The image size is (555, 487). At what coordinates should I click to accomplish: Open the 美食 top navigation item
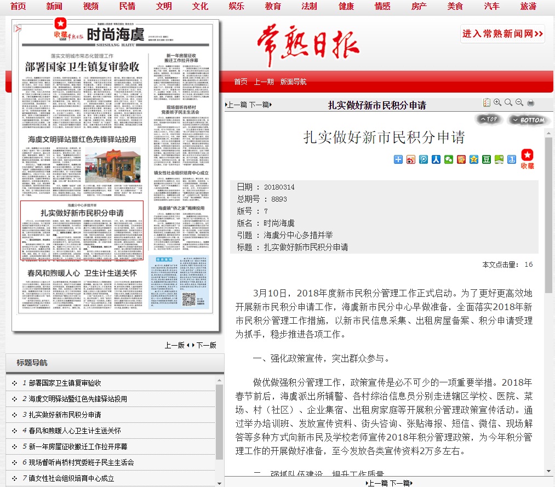(x=455, y=6)
